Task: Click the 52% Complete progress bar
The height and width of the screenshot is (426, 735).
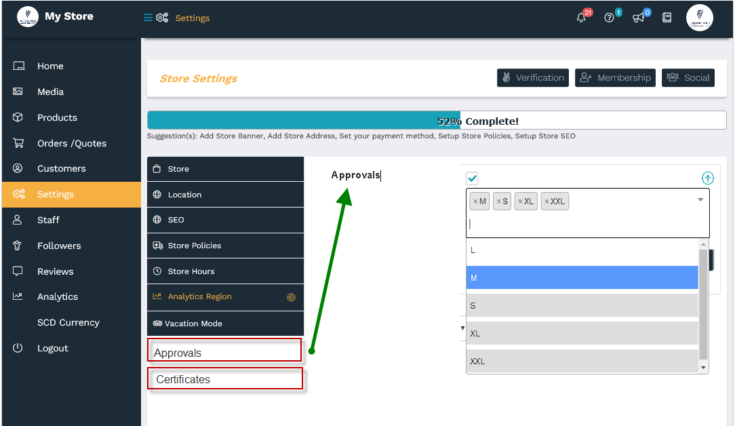Action: click(x=437, y=120)
